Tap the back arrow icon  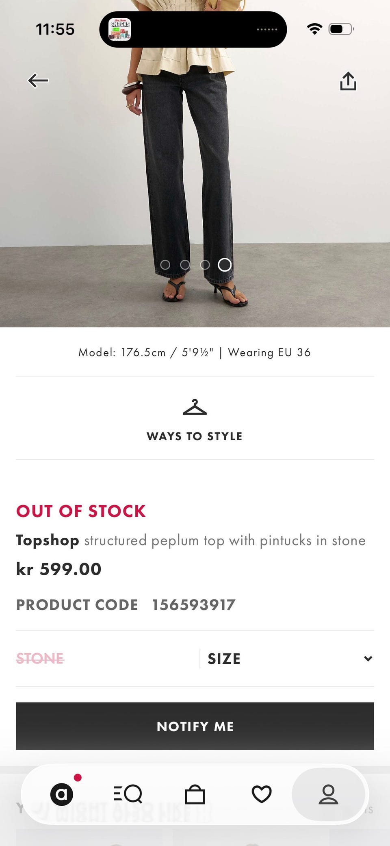tap(38, 80)
